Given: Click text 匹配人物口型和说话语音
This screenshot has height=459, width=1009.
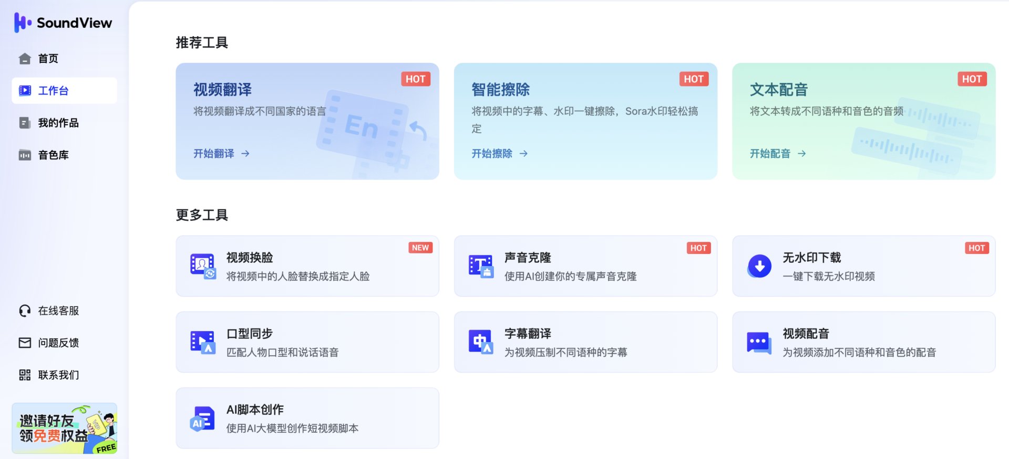Looking at the screenshot, I should pyautogui.click(x=282, y=353).
